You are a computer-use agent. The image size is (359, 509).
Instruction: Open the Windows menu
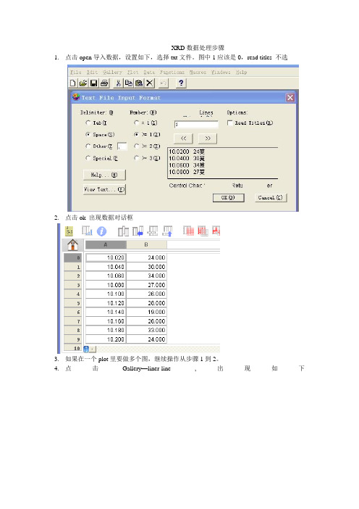pyautogui.click(x=221, y=72)
